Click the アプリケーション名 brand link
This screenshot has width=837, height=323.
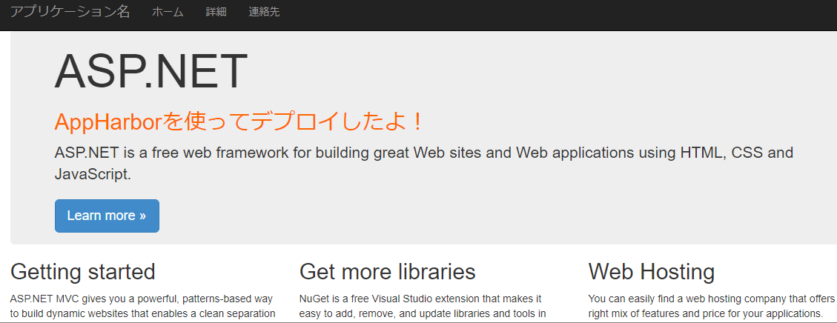(x=70, y=12)
